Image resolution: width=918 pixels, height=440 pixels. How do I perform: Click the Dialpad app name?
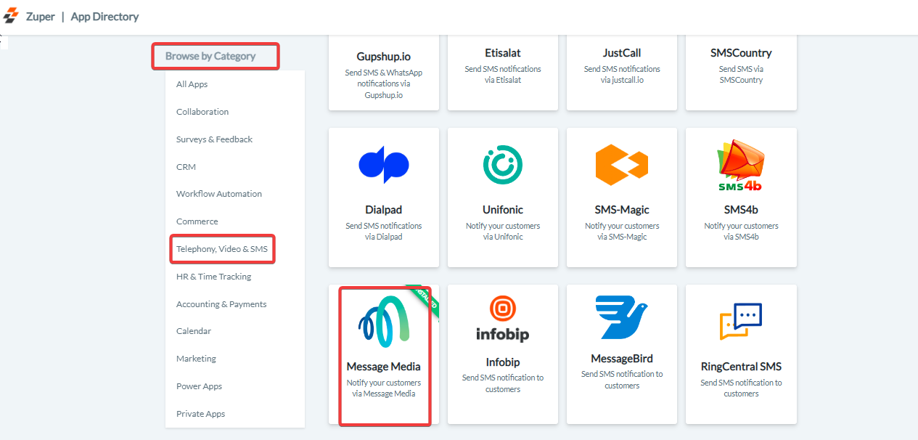pos(384,210)
